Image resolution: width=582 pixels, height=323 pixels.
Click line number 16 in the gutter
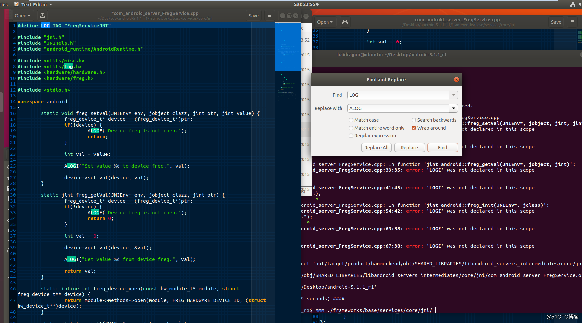13,113
